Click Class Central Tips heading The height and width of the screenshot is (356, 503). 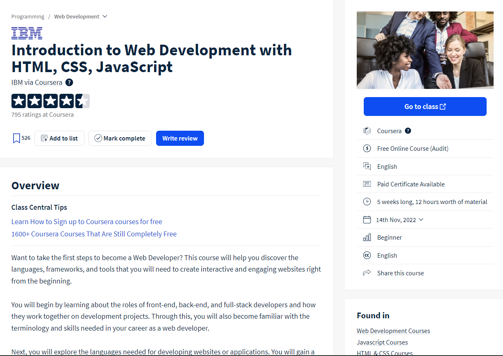point(39,207)
